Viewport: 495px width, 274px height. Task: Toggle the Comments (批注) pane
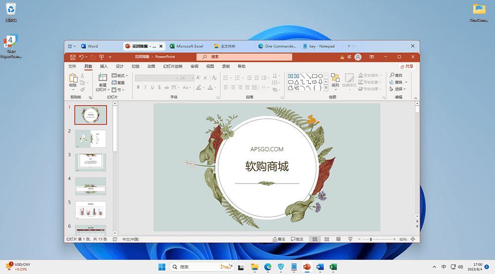click(297, 239)
